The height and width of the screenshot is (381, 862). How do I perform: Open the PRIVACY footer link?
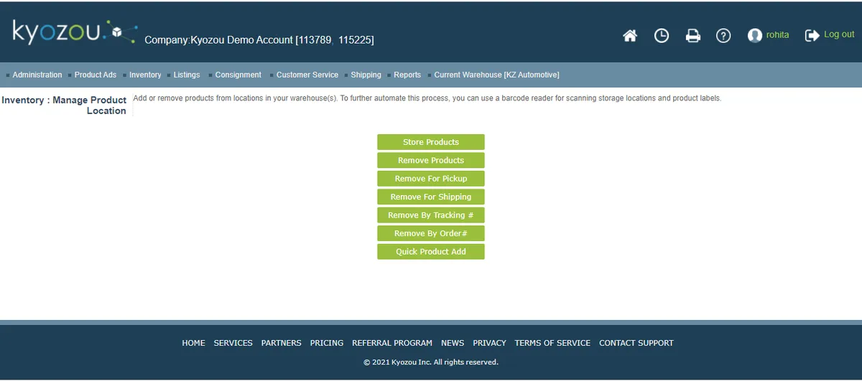coord(489,343)
